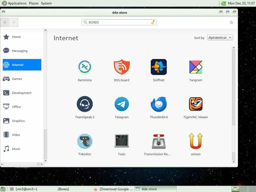The height and width of the screenshot is (192, 256).
Task: Click the "TigerVNC Viewer" label text
Action: 195,117
